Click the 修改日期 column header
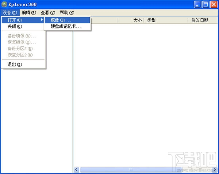The width and height of the screenshot is (219, 174). click(203, 20)
